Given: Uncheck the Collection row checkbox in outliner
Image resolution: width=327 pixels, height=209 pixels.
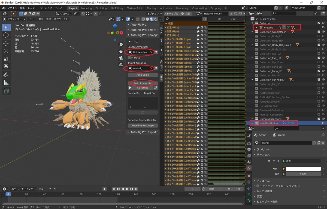Looking at the screenshot, I should tap(319, 23).
